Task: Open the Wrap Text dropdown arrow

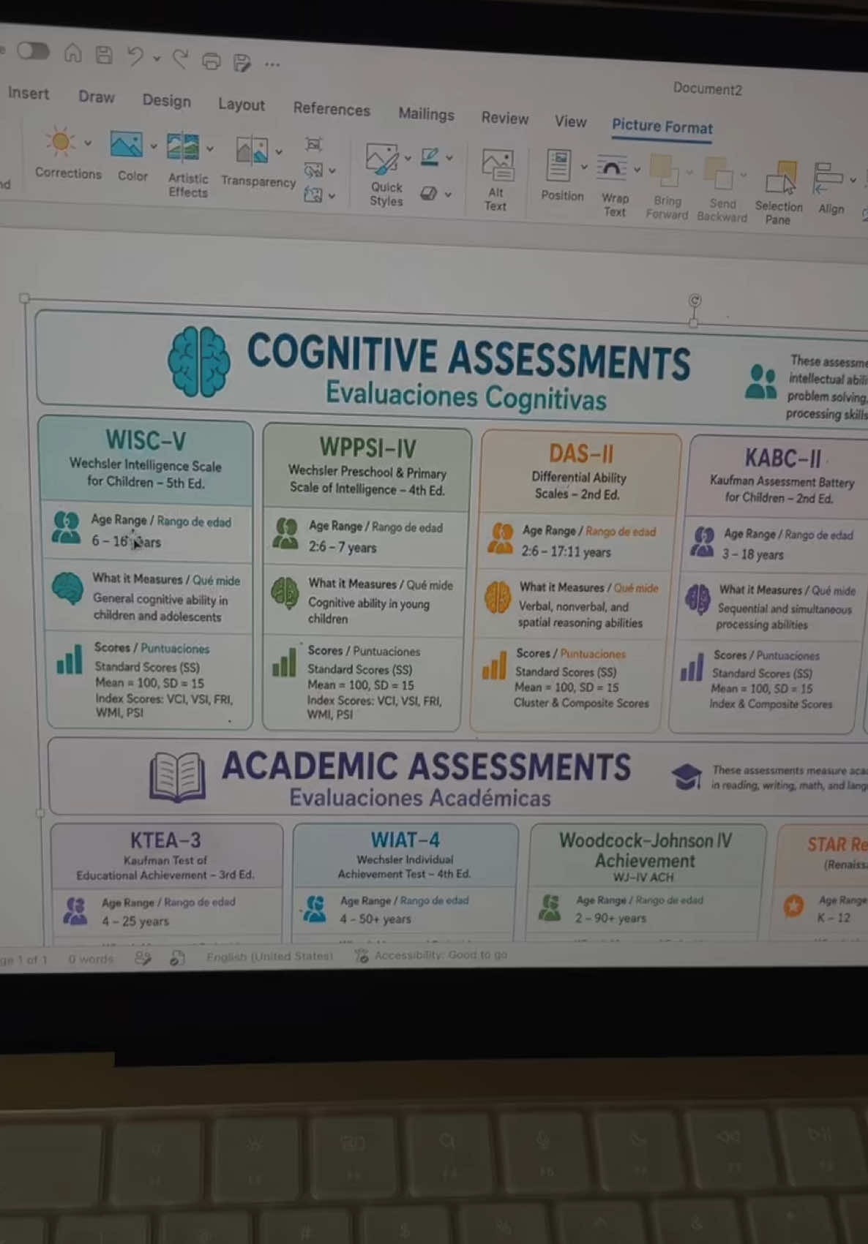Action: pos(637,170)
